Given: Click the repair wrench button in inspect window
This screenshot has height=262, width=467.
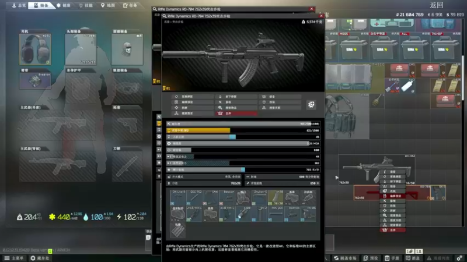Looking at the screenshot, I should pos(236,102).
